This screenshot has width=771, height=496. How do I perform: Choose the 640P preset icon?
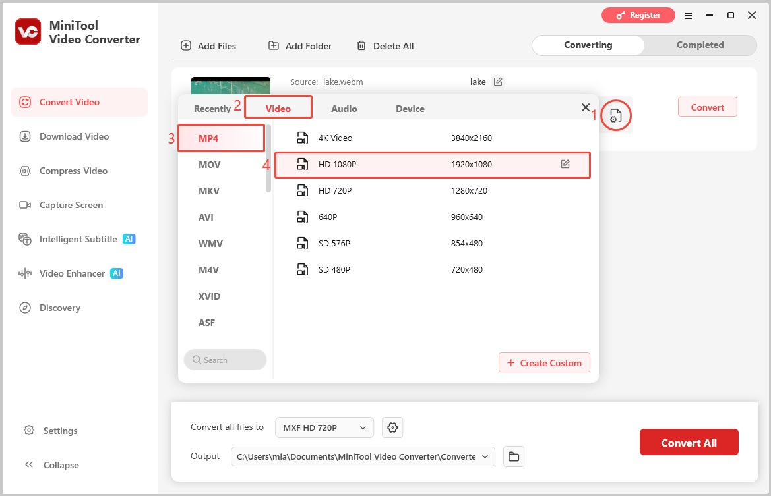[x=303, y=217]
